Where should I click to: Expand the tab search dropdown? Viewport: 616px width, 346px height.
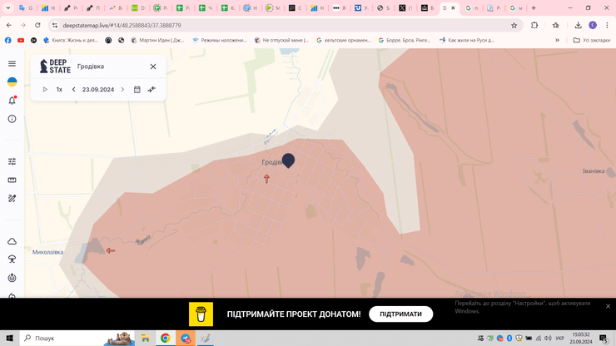(7, 7)
